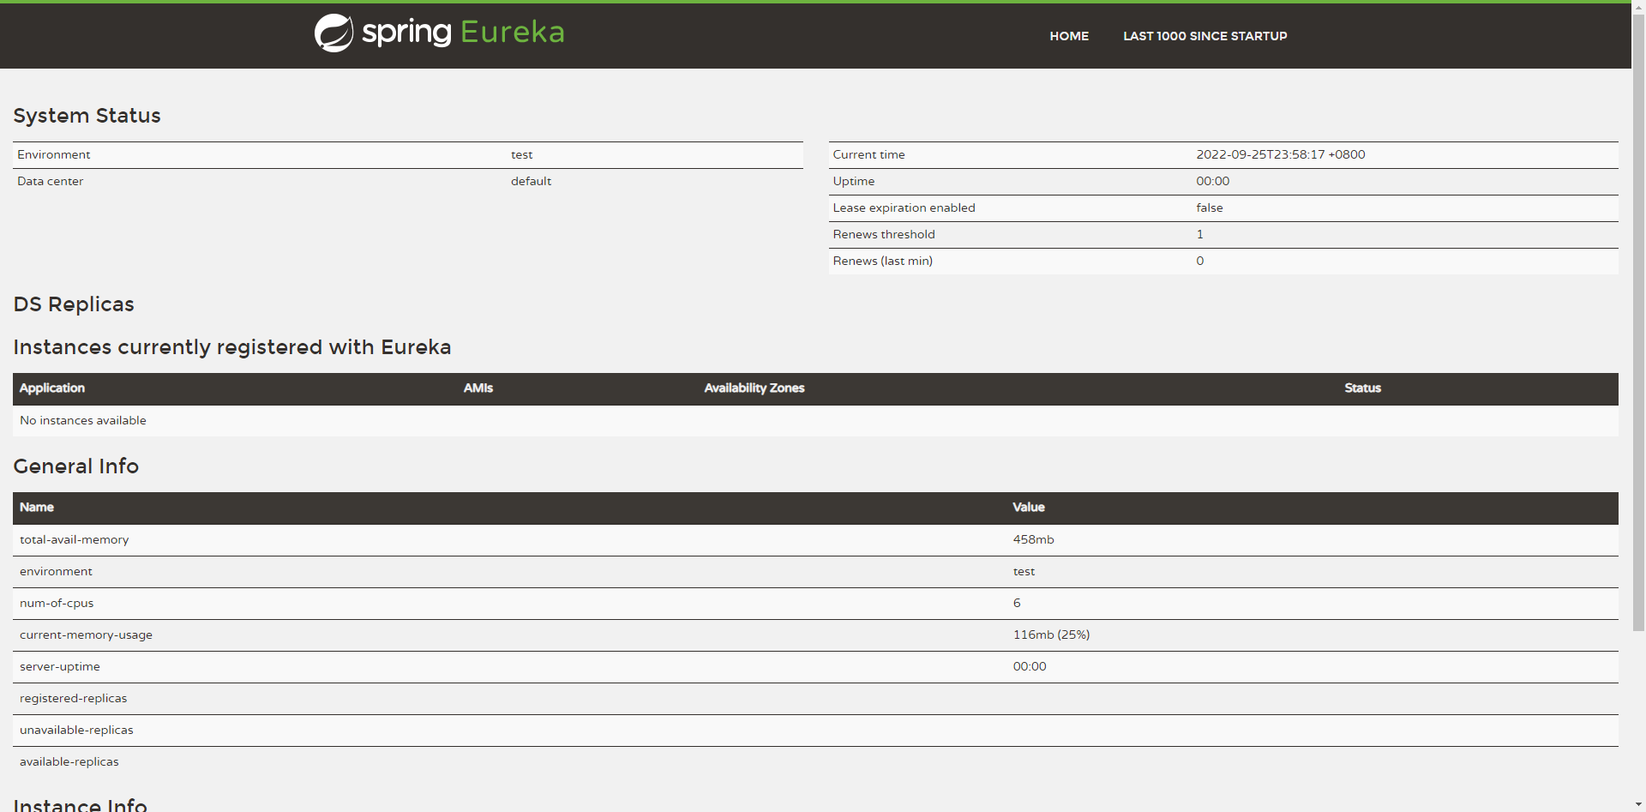This screenshot has height=812, width=1646.
Task: Click the scrollbar down arrow
Action: [1638, 805]
